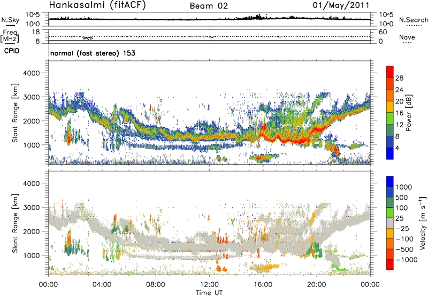Click the '28' tick on Power colorbar

point(399,78)
